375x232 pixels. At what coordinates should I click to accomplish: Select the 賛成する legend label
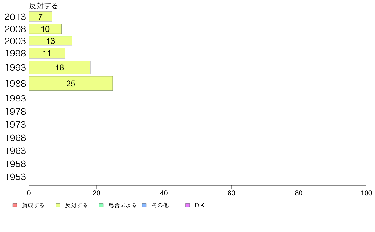point(33,205)
